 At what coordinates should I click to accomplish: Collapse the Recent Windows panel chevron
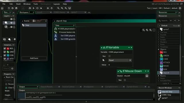(179, 88)
